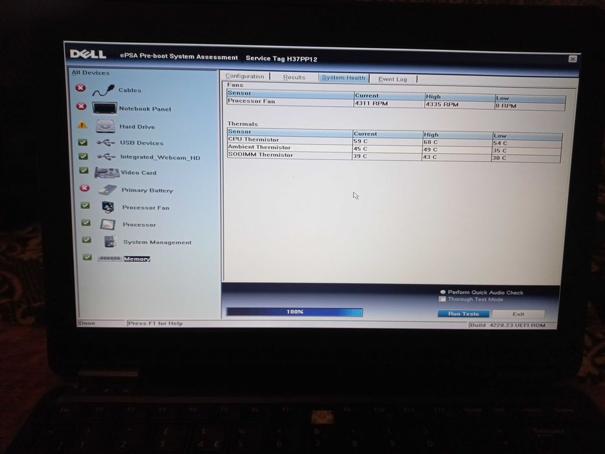Click red error status beside Cables
This screenshot has height=454, width=605.
80,88
